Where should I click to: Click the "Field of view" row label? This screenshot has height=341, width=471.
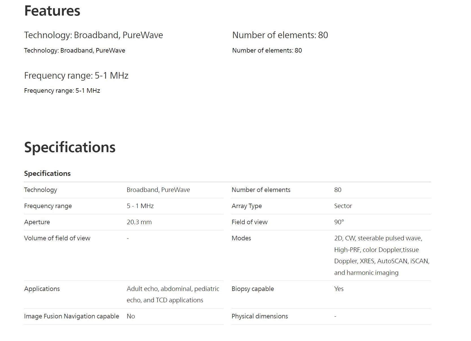coord(249,222)
